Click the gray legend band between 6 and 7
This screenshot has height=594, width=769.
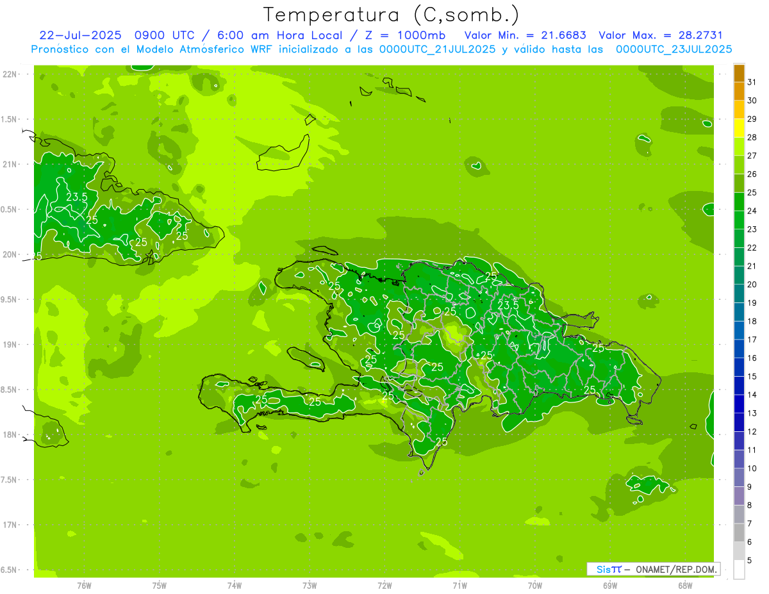739,532
